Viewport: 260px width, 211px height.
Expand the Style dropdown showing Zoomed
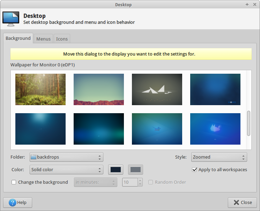pos(219,157)
